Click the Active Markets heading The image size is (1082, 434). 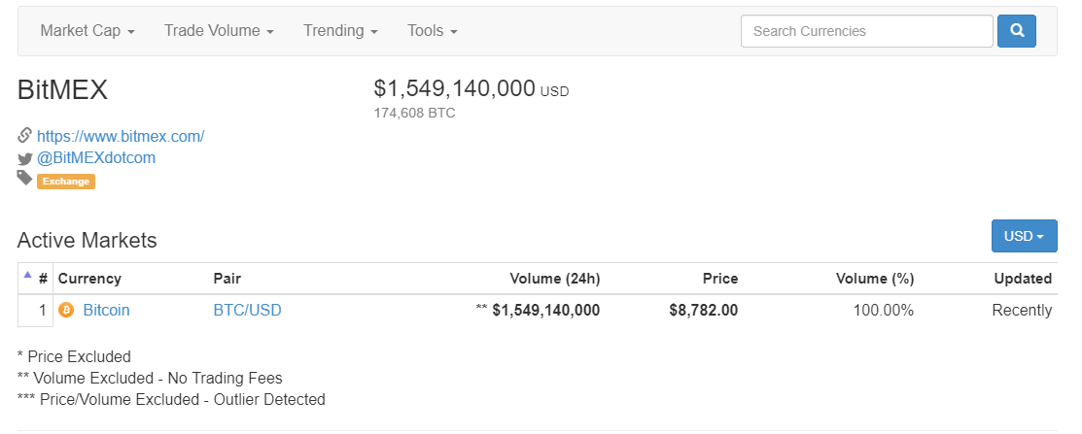(x=87, y=241)
